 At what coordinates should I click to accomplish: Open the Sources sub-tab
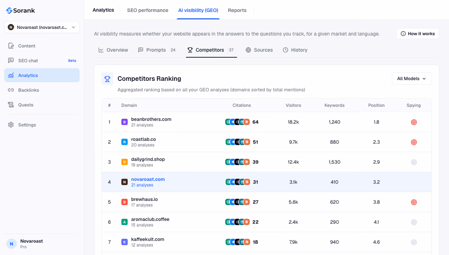coord(259,50)
